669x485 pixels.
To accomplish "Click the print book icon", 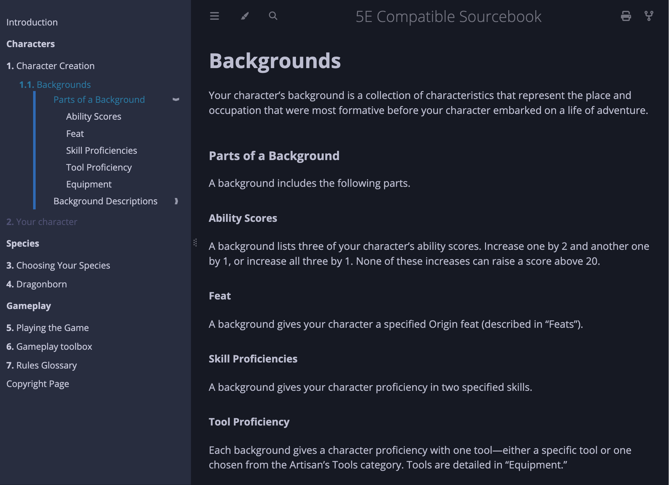I will [626, 16].
